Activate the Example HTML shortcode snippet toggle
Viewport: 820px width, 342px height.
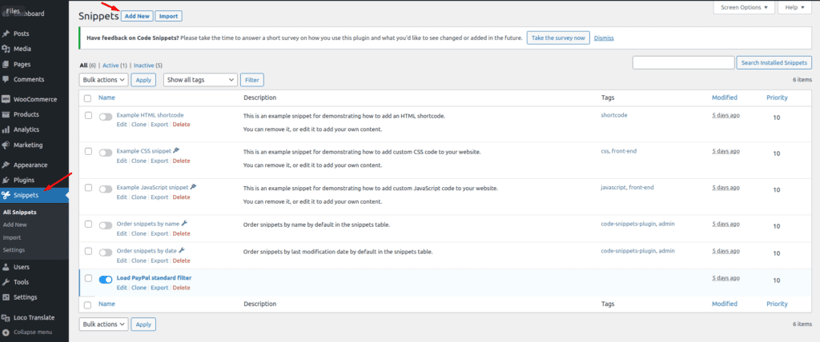pyautogui.click(x=106, y=117)
